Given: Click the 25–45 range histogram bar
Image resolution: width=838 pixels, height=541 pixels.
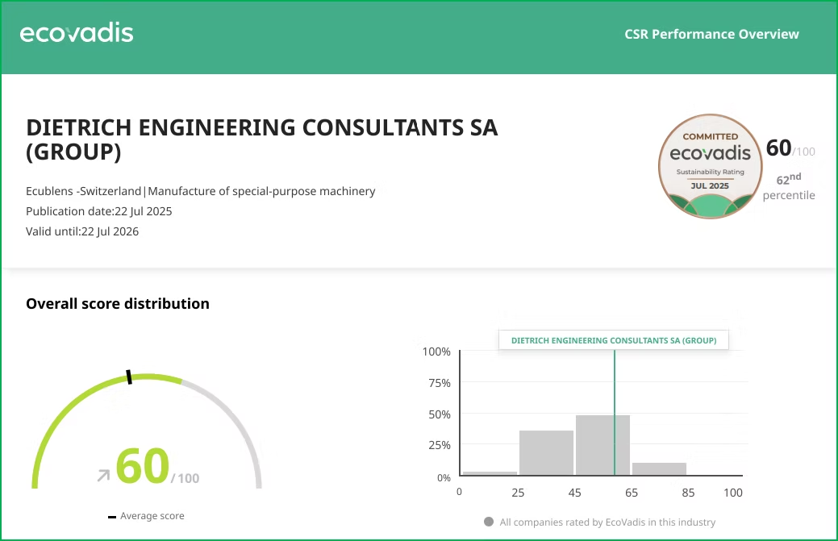Looking at the screenshot, I should pyautogui.click(x=546, y=452).
